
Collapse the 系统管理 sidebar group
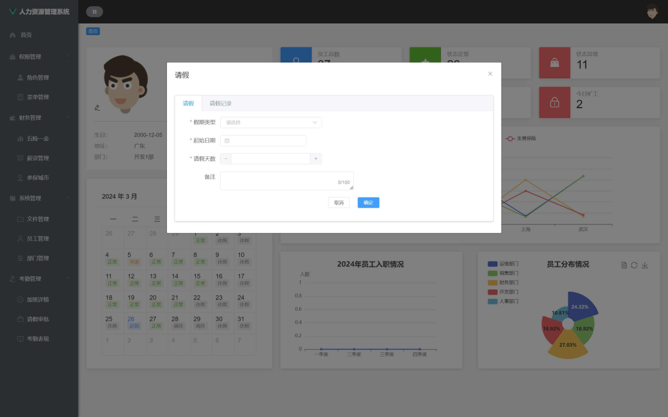click(39, 198)
